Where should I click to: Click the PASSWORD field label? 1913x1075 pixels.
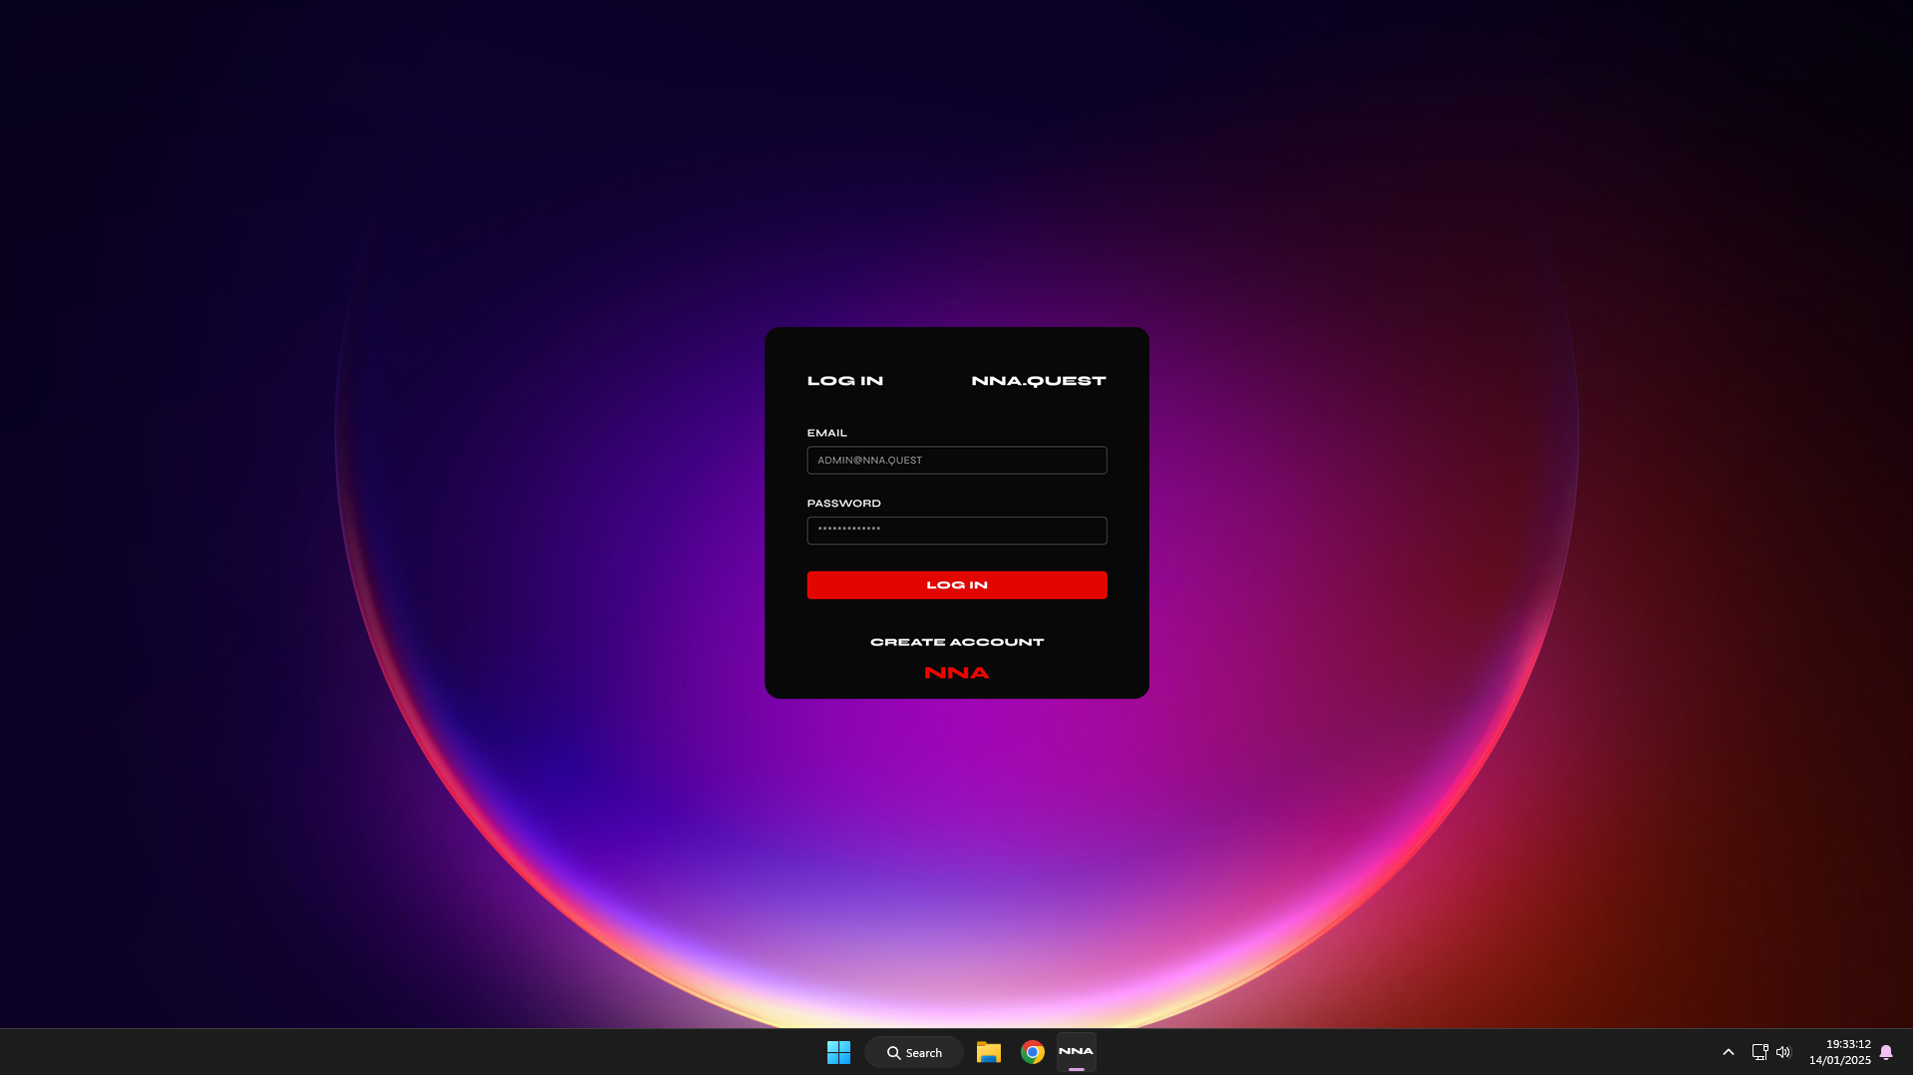click(x=843, y=504)
